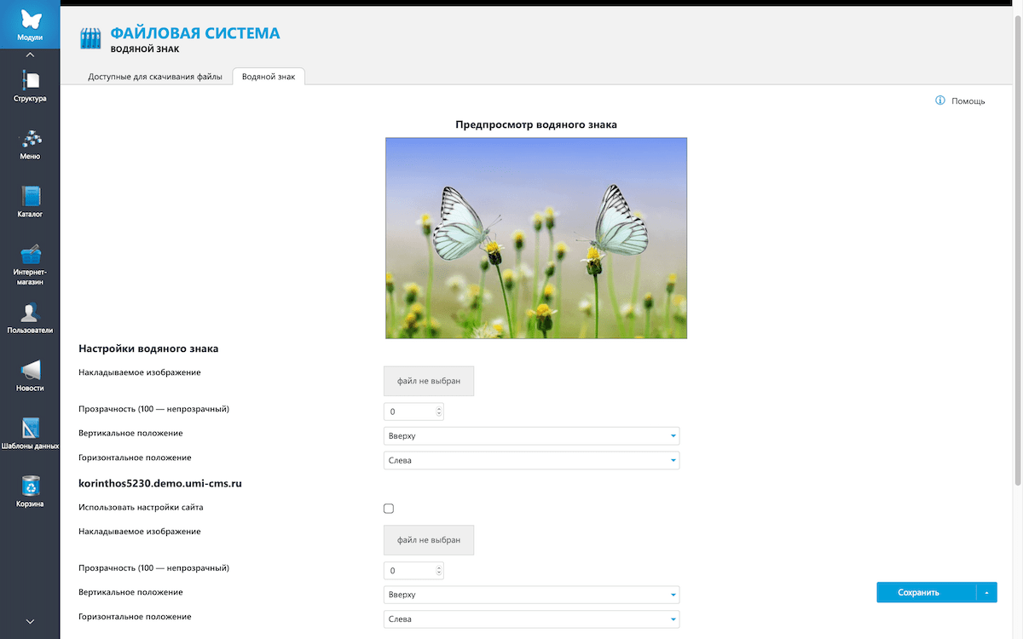Click the help info icon

click(x=940, y=101)
